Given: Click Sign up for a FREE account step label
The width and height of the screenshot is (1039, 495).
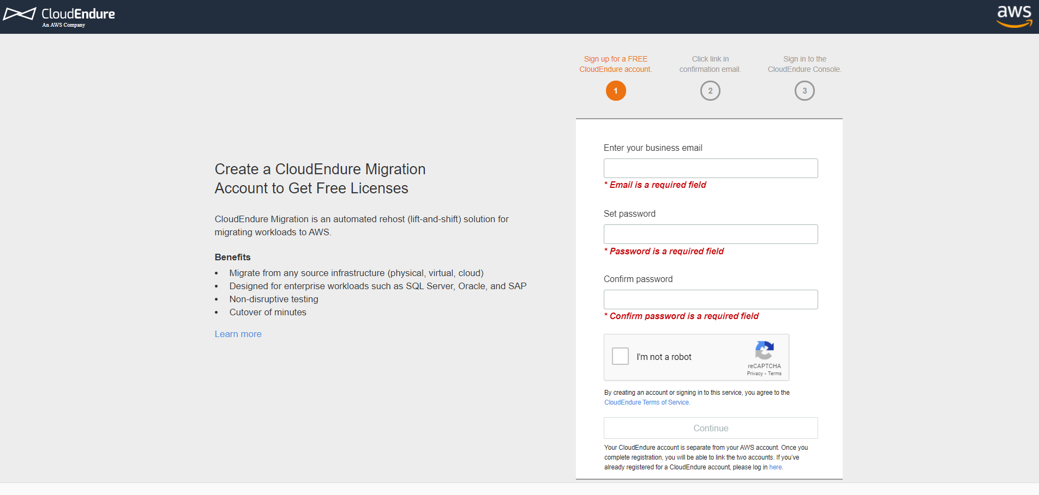Looking at the screenshot, I should point(616,64).
